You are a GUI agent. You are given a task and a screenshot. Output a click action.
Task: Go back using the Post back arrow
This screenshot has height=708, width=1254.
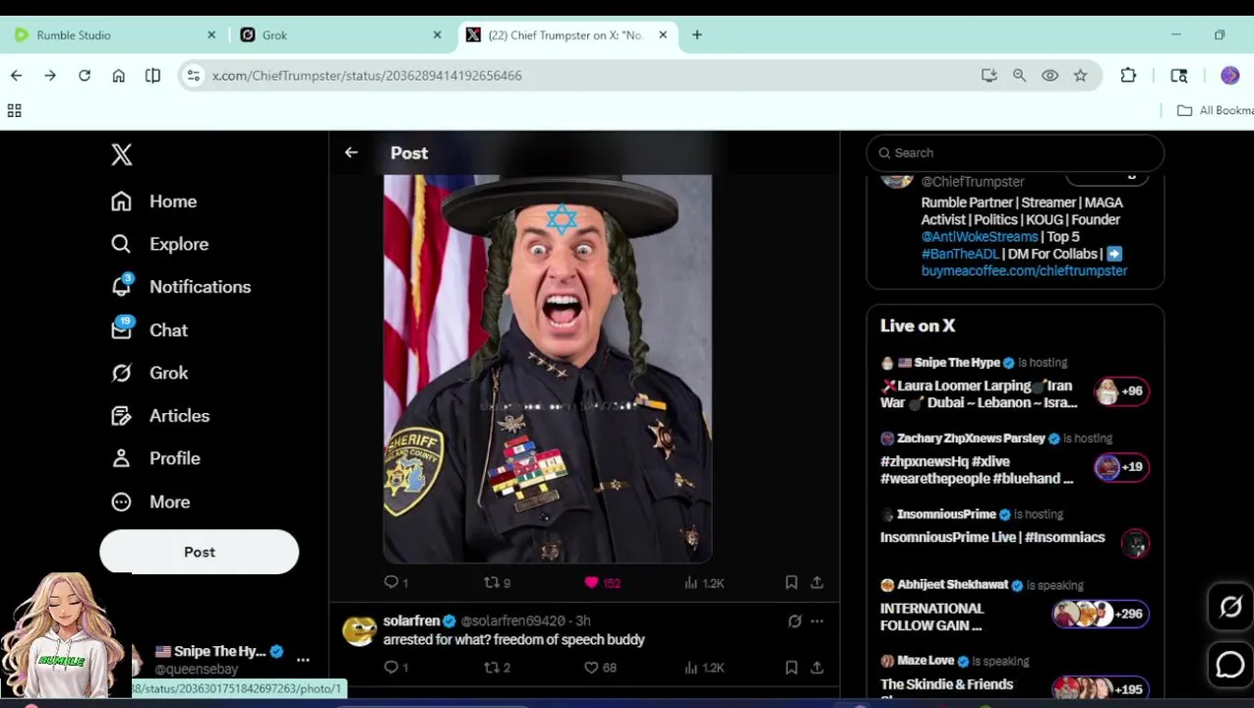[351, 152]
